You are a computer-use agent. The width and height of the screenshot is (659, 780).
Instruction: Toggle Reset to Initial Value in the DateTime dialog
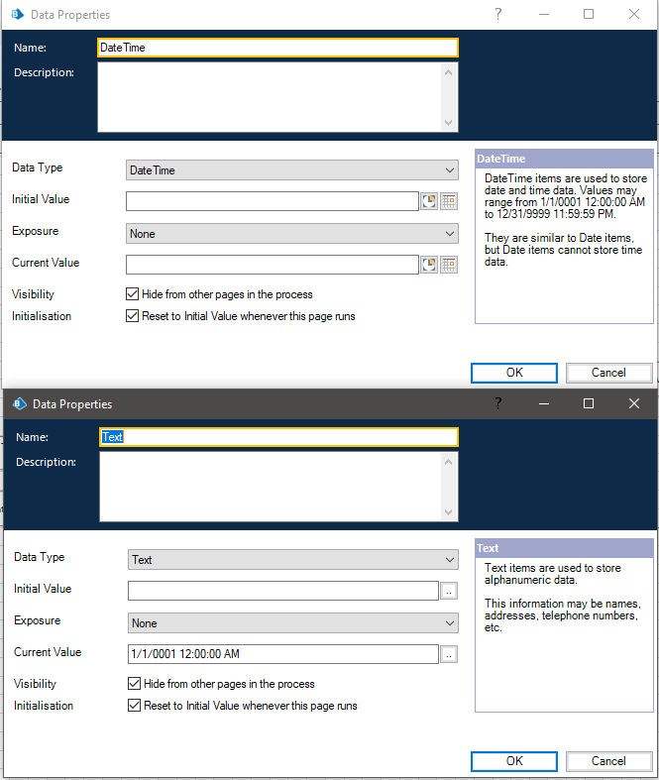pyautogui.click(x=133, y=316)
